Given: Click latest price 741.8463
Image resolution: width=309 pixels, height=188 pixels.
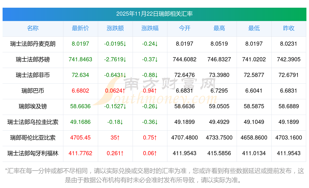Looking at the screenshot, I should click(x=80, y=60).
